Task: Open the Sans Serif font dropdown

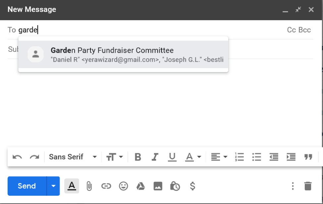Action: pyautogui.click(x=73, y=157)
